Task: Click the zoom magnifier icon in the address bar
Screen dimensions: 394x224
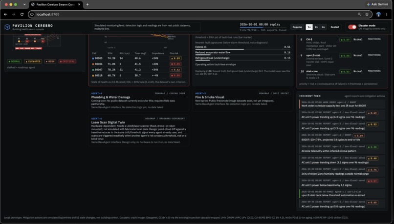Action: 359,14
